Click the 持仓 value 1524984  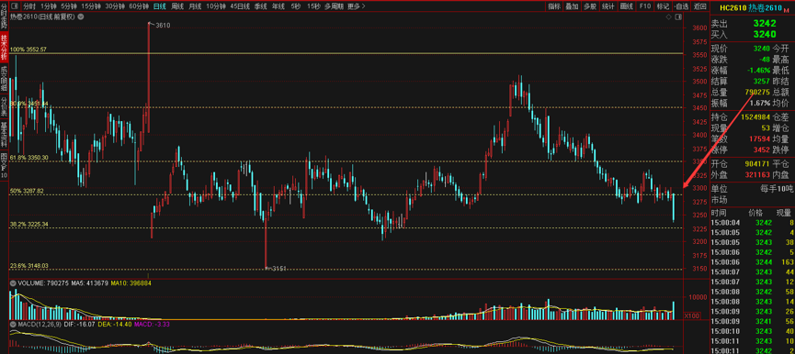(755, 116)
